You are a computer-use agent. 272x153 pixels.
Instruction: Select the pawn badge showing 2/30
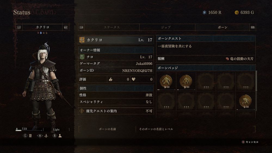[186, 82]
